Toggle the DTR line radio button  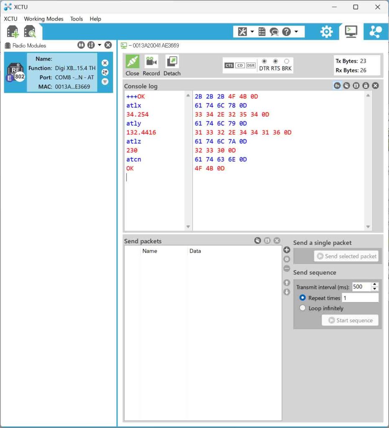[x=264, y=61]
